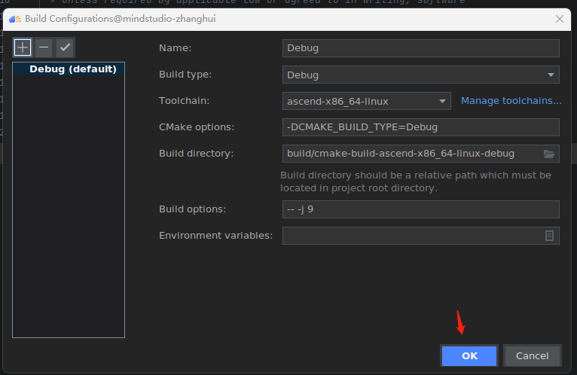The width and height of the screenshot is (577, 375).
Task: Confirm with the OK button
Action: (x=469, y=355)
